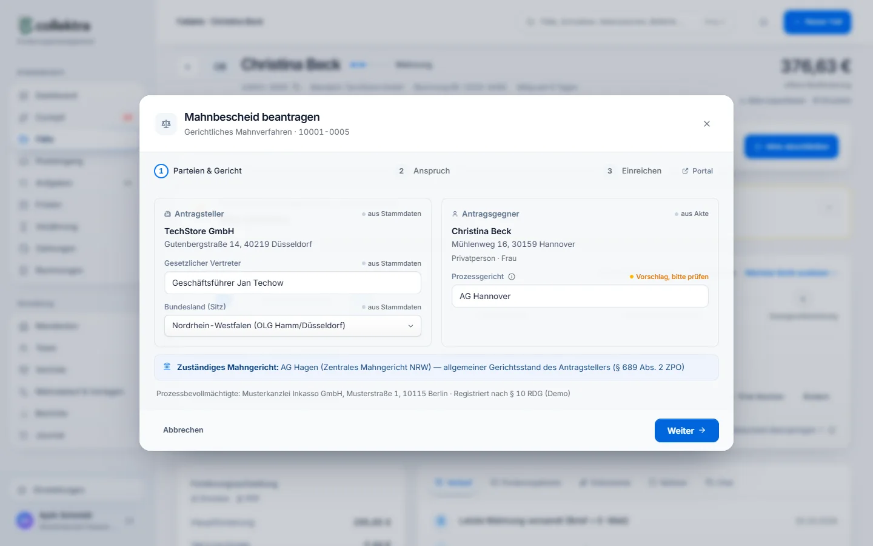Expand the chevron in the Nordrhein-Westfalen selector
This screenshot has height=546, width=873.
click(x=410, y=326)
